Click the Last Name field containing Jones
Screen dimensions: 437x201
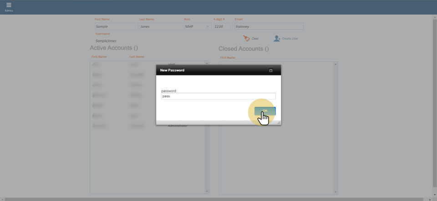pos(160,27)
